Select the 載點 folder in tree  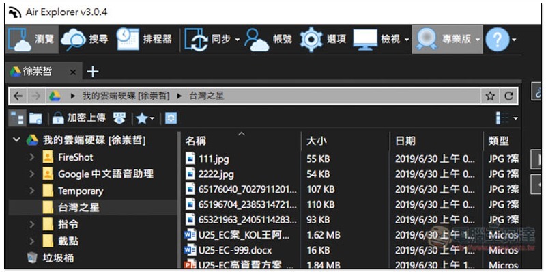[x=61, y=241]
